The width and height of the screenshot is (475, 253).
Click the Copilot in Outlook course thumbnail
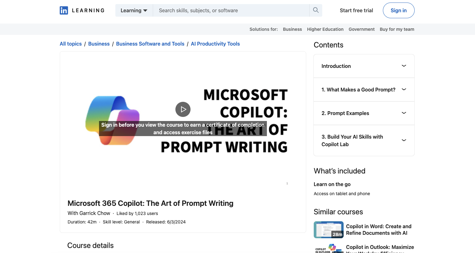328,249
